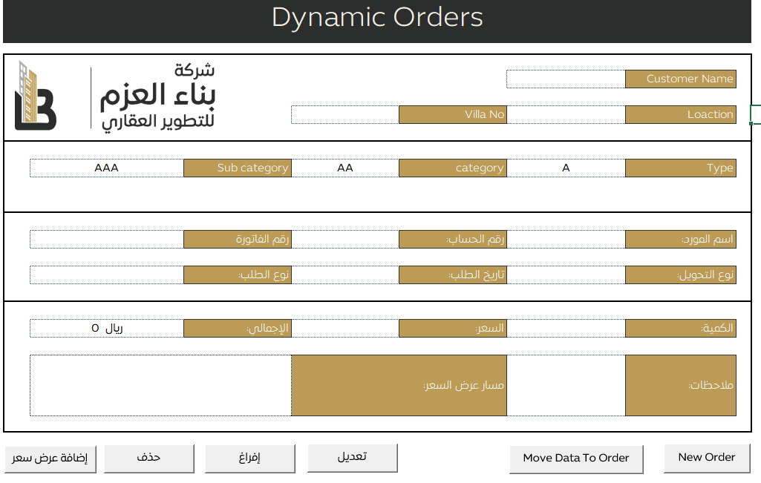Click the الكمية label
The width and height of the screenshot is (761, 483).
point(680,328)
